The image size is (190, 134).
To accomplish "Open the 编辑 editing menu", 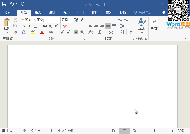I will [x=154, y=25].
